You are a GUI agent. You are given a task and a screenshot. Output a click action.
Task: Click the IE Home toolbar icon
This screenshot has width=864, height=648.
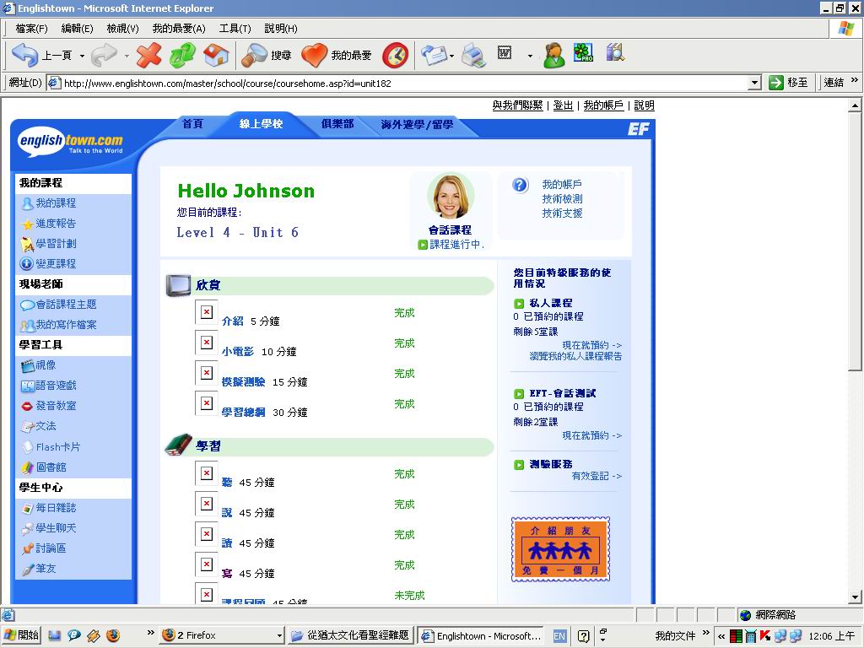(x=216, y=56)
